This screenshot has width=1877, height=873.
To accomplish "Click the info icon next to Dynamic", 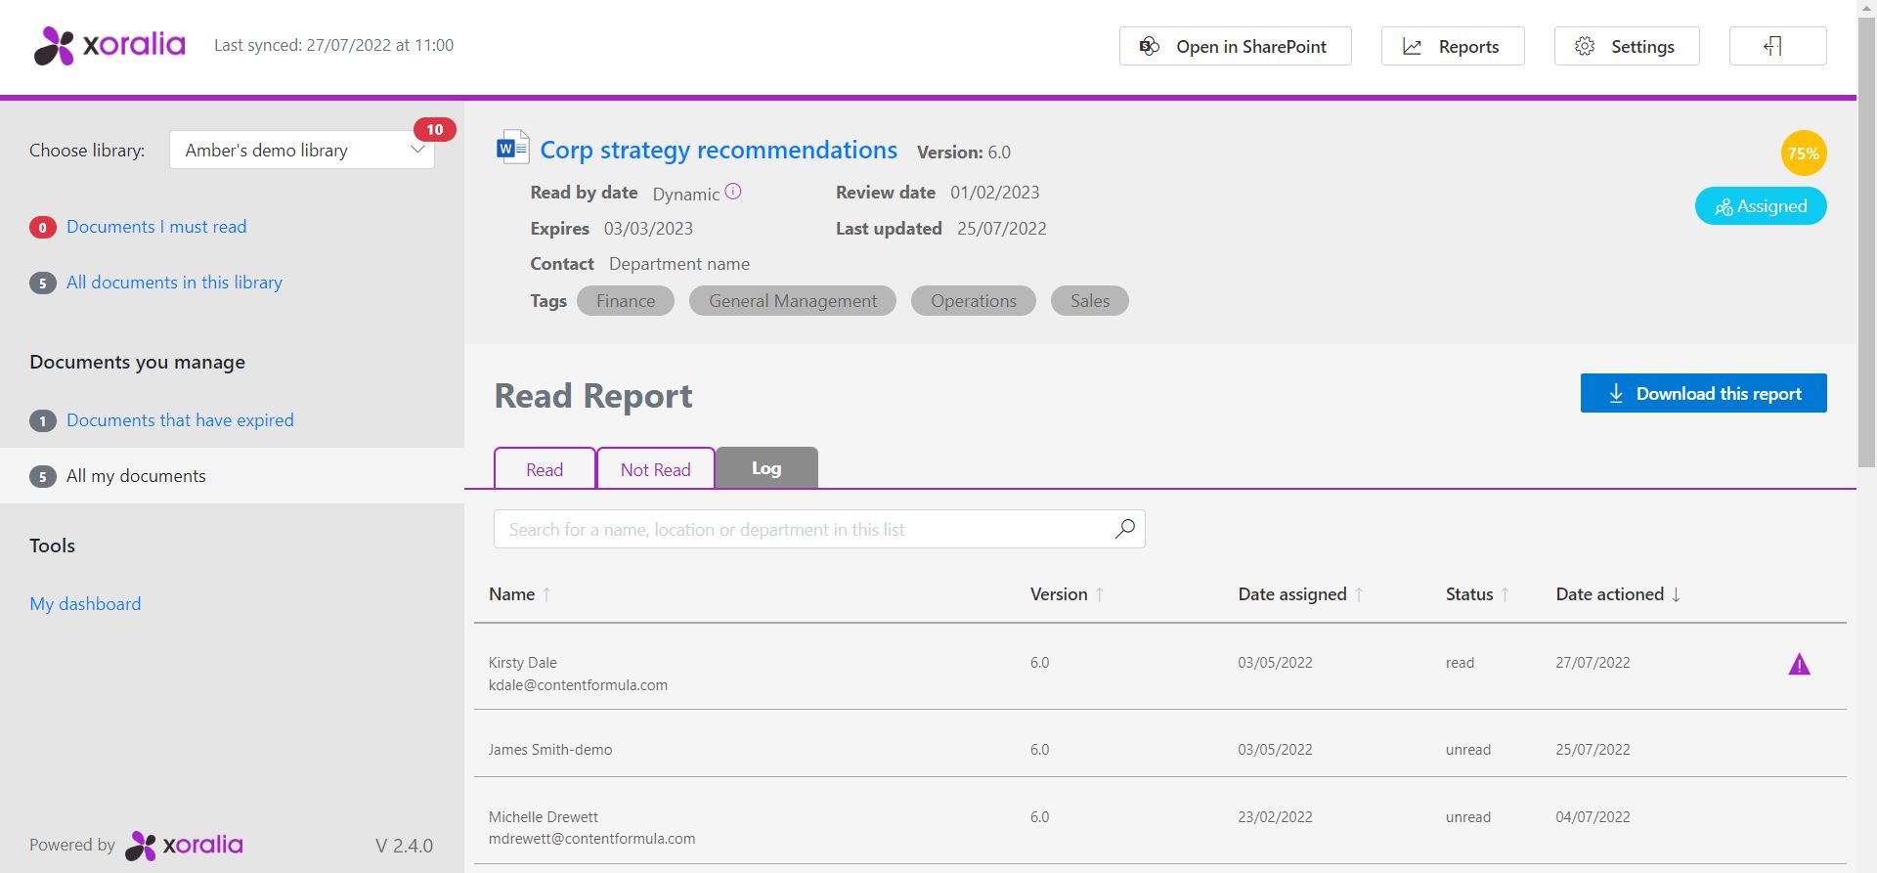I will [x=733, y=192].
